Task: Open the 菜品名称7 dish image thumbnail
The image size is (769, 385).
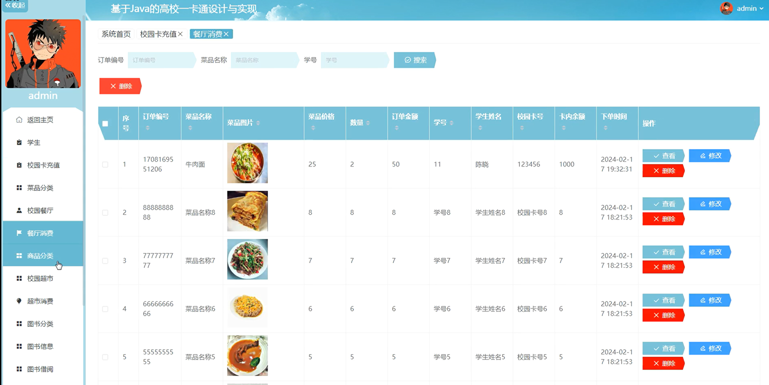Action: click(247, 259)
